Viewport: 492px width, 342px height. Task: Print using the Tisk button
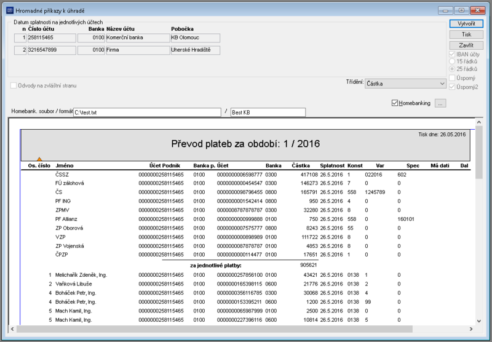466,34
